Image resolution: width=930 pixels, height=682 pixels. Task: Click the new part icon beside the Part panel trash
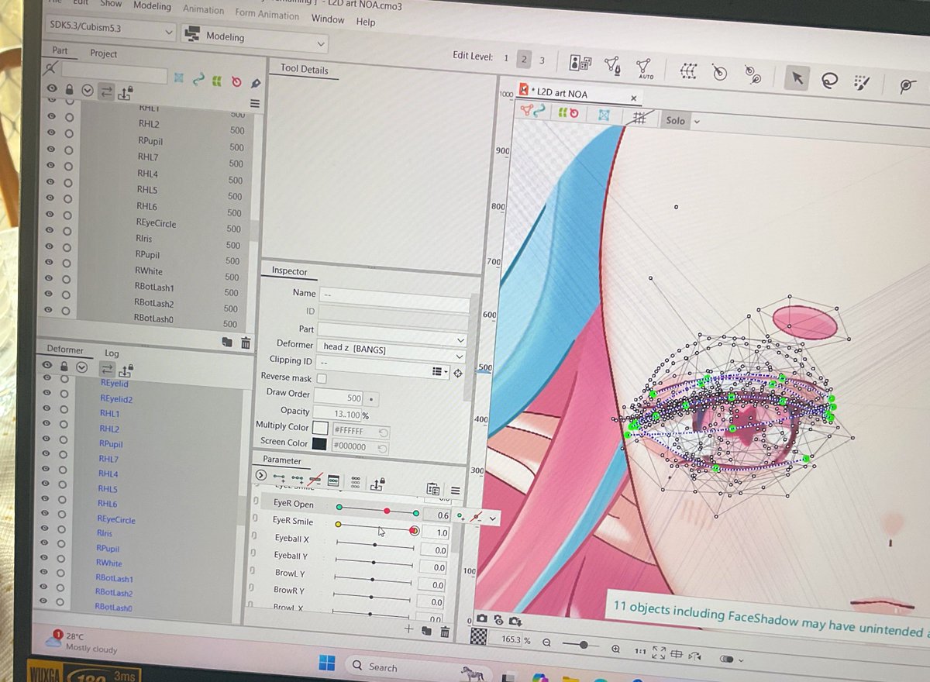[x=227, y=342]
